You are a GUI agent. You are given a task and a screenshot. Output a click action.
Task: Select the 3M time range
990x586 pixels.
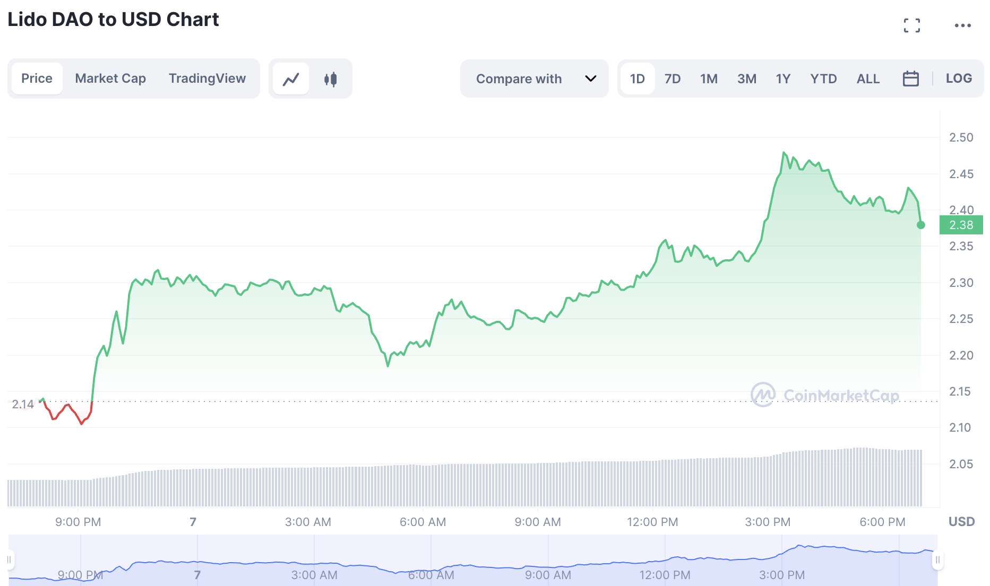coord(746,78)
